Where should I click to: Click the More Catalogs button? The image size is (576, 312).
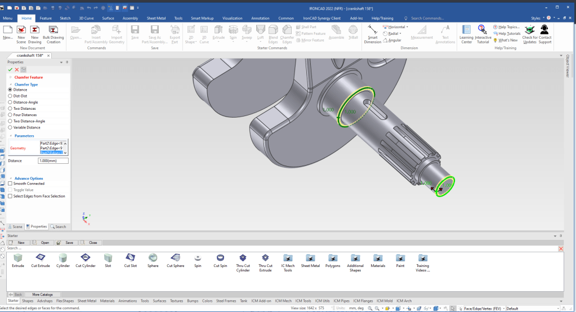point(43,295)
